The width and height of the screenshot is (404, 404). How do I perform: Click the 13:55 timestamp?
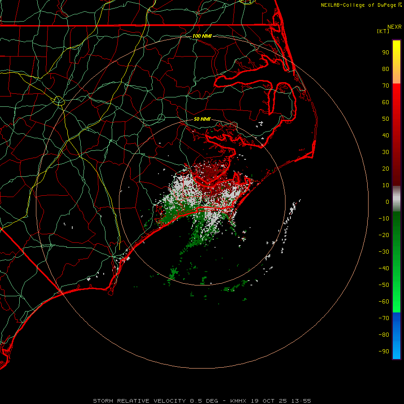[x=301, y=401]
